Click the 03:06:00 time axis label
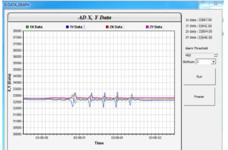The height and width of the screenshot is (150, 228). point(42,138)
